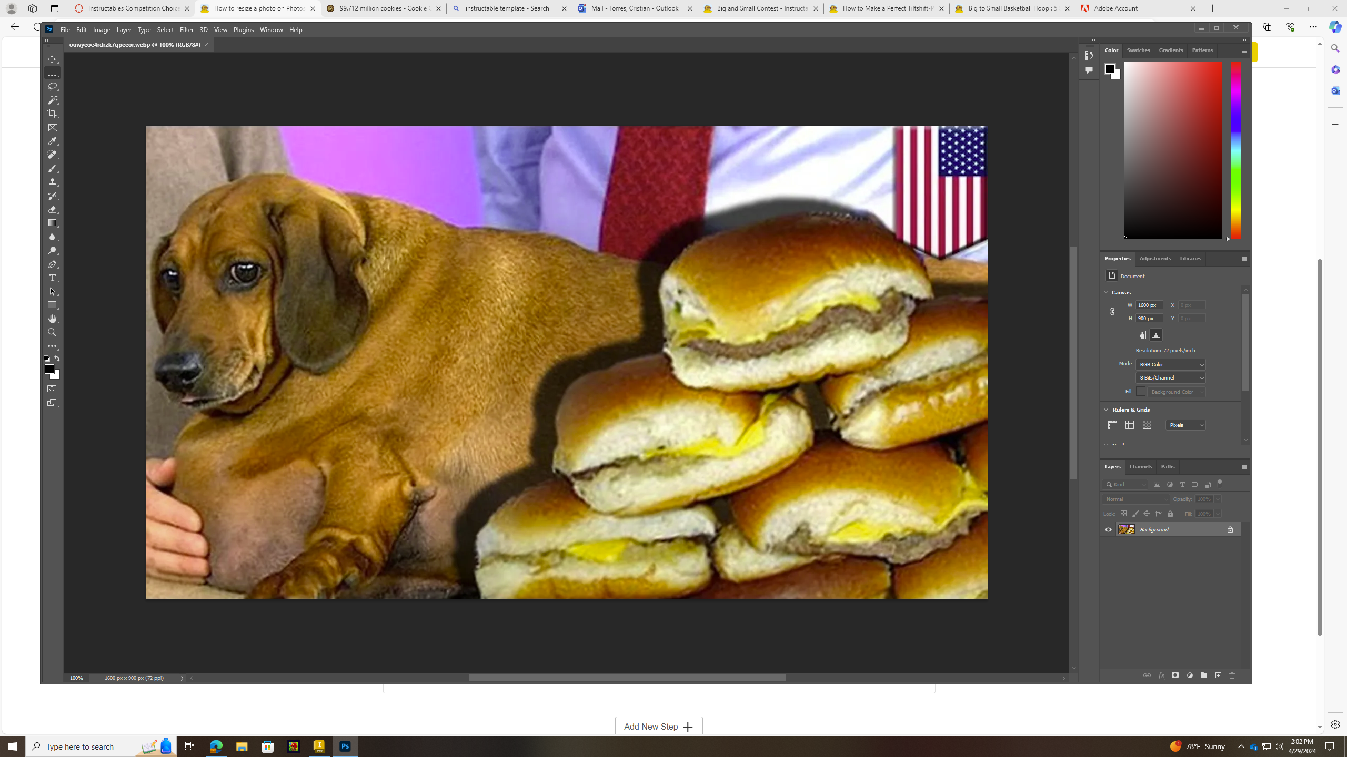Viewport: 1347px width, 757px height.
Task: Open the History panel icon
Action: (x=1089, y=55)
